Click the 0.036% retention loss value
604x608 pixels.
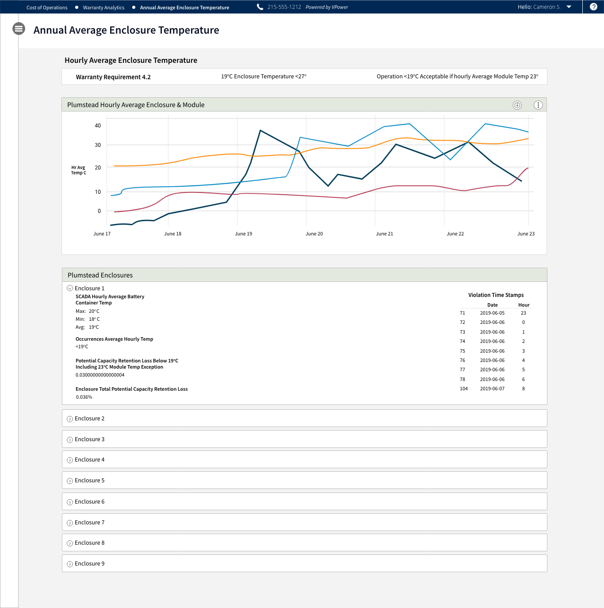(84, 397)
